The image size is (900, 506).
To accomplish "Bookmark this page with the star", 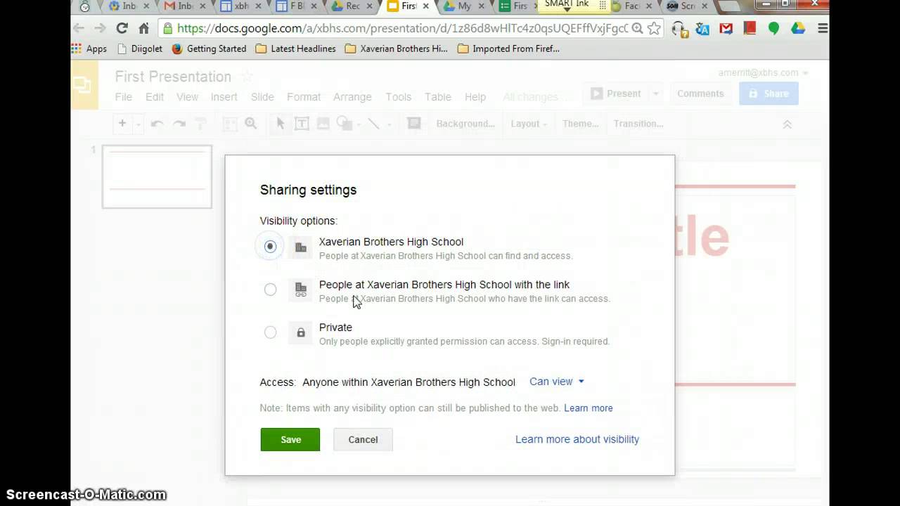I will [x=654, y=28].
